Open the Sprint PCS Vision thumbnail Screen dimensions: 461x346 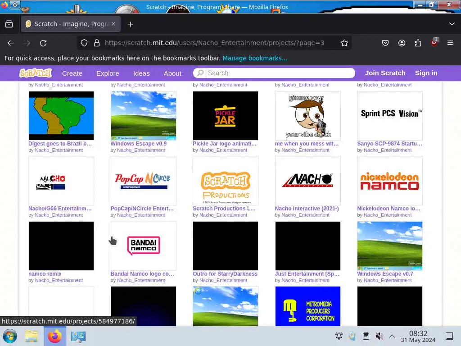pyautogui.click(x=390, y=116)
